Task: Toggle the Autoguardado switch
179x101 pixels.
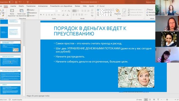Action: point(11,2)
